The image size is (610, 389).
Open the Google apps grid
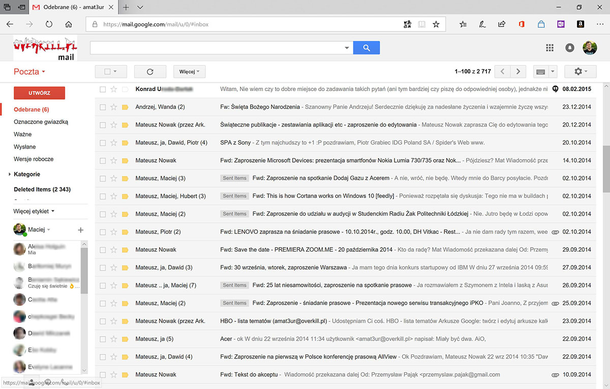[550, 48]
